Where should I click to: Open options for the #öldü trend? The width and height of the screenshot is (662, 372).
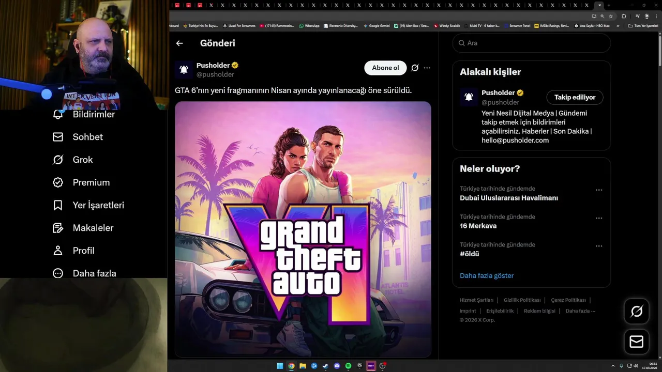(599, 246)
